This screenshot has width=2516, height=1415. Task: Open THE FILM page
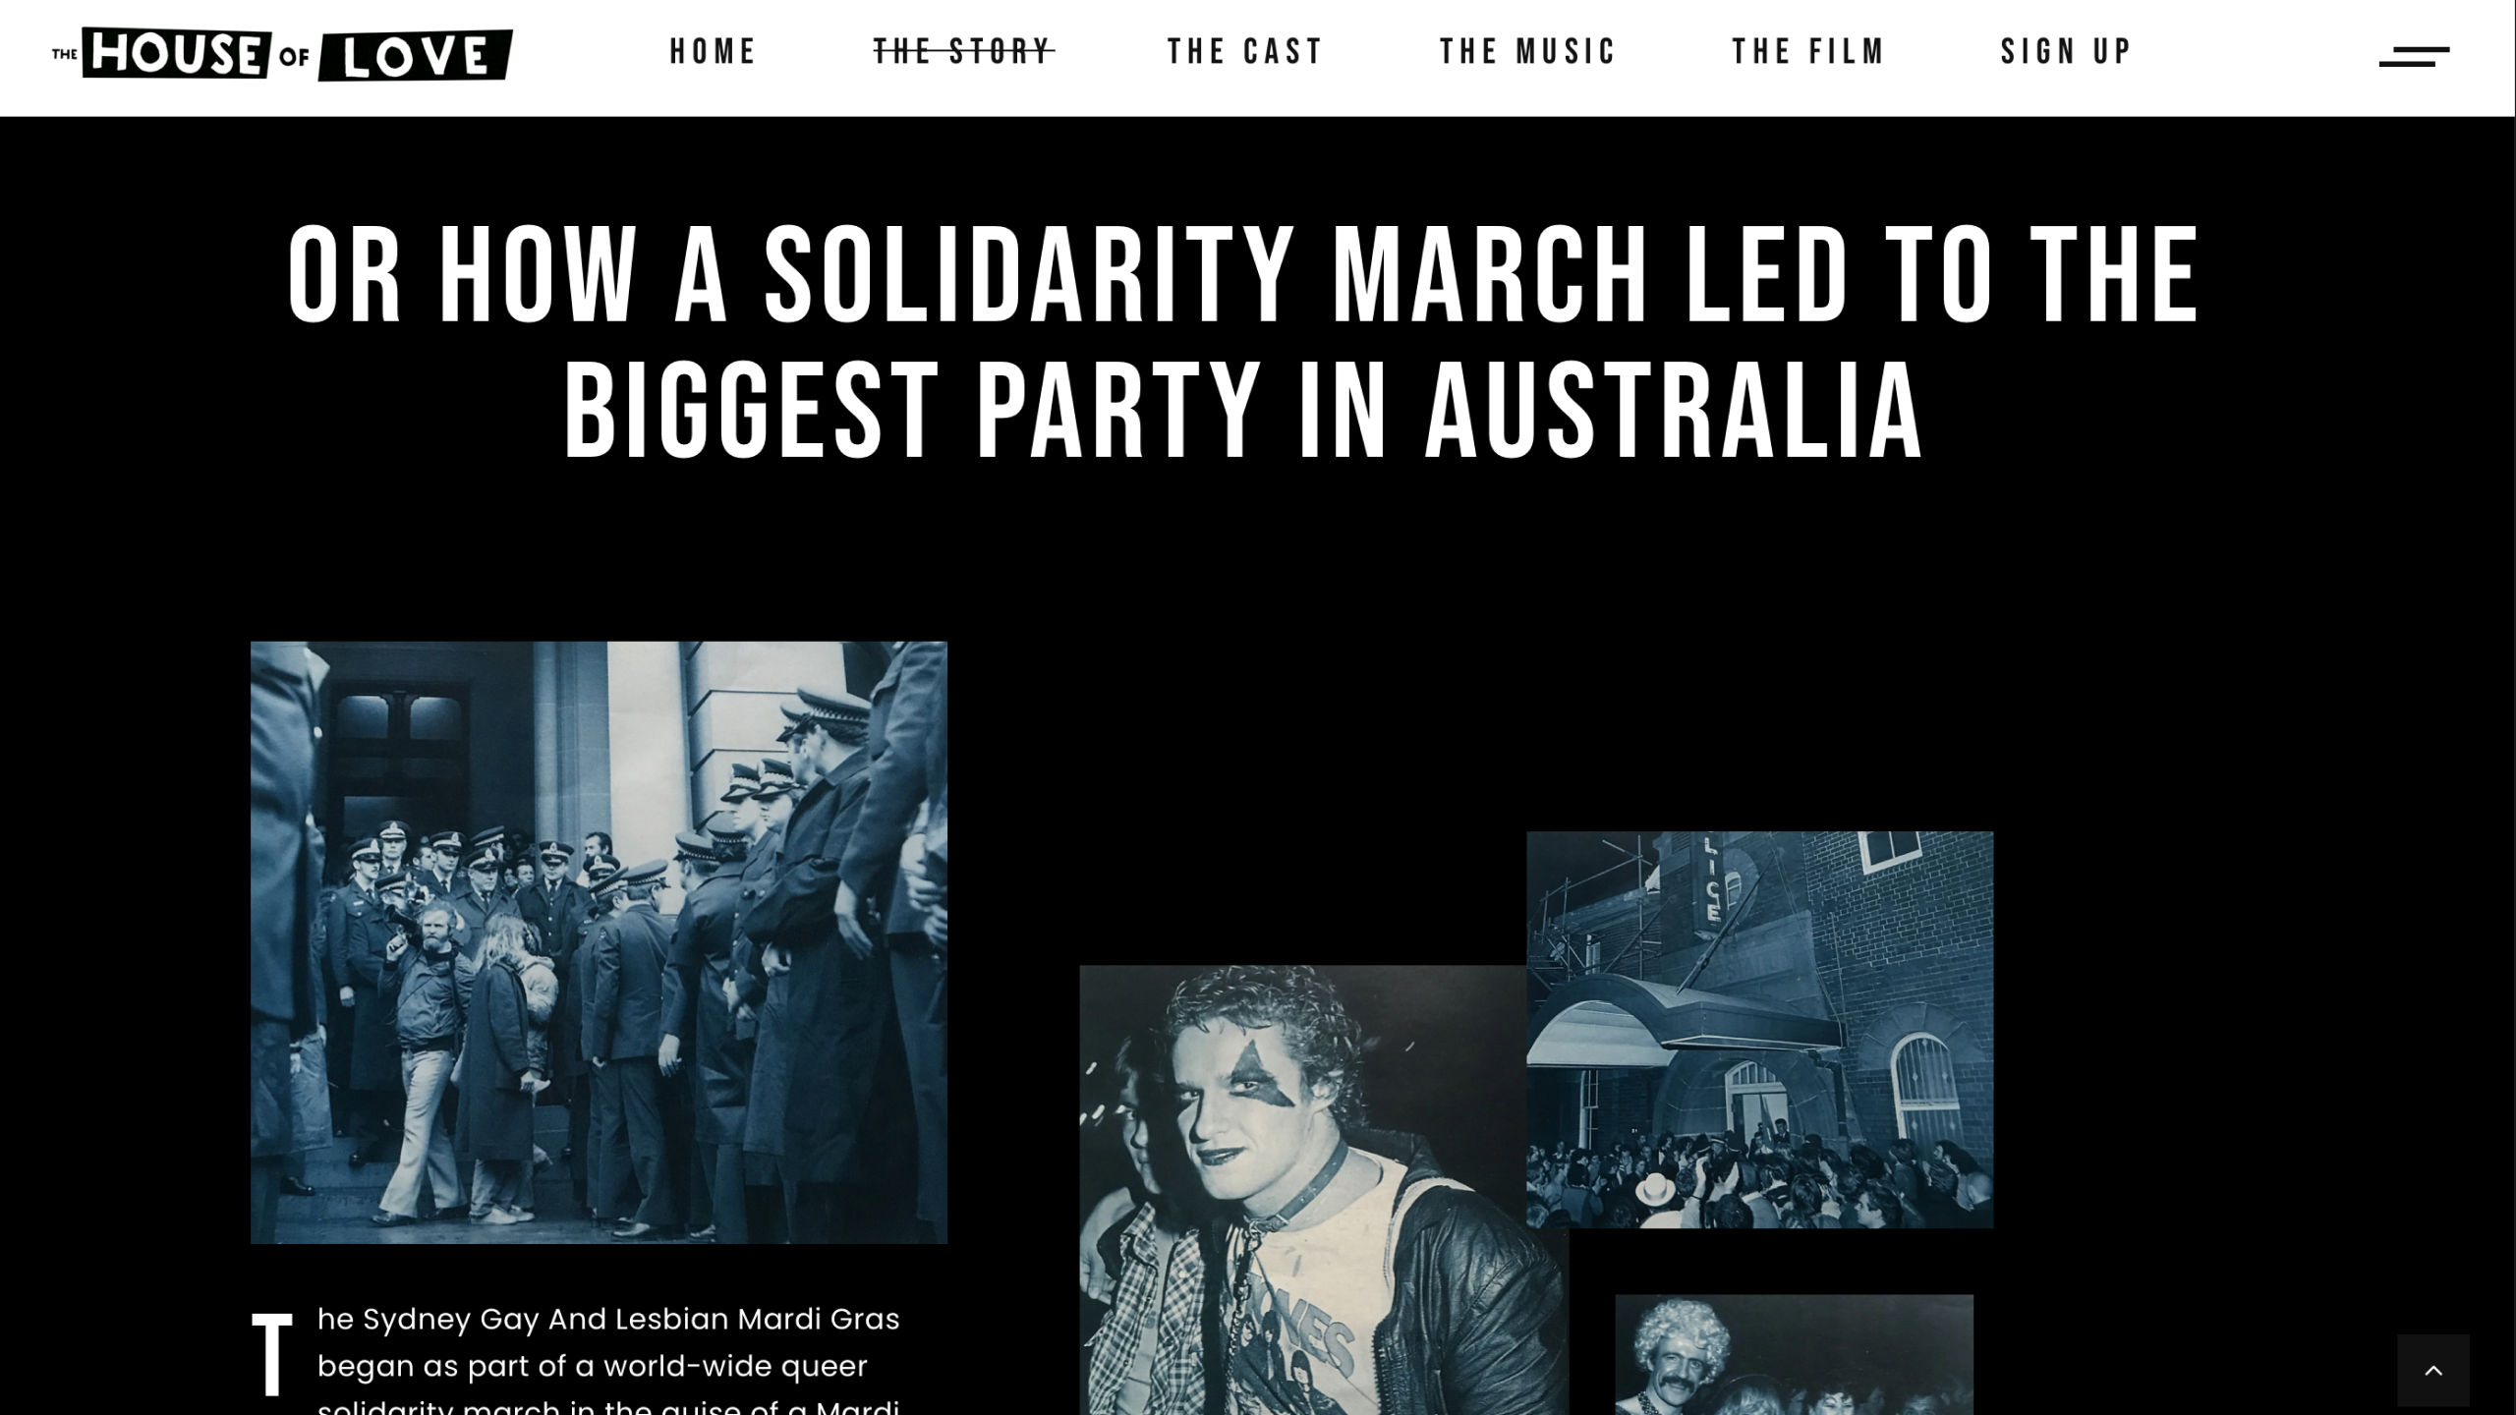coord(1807,51)
